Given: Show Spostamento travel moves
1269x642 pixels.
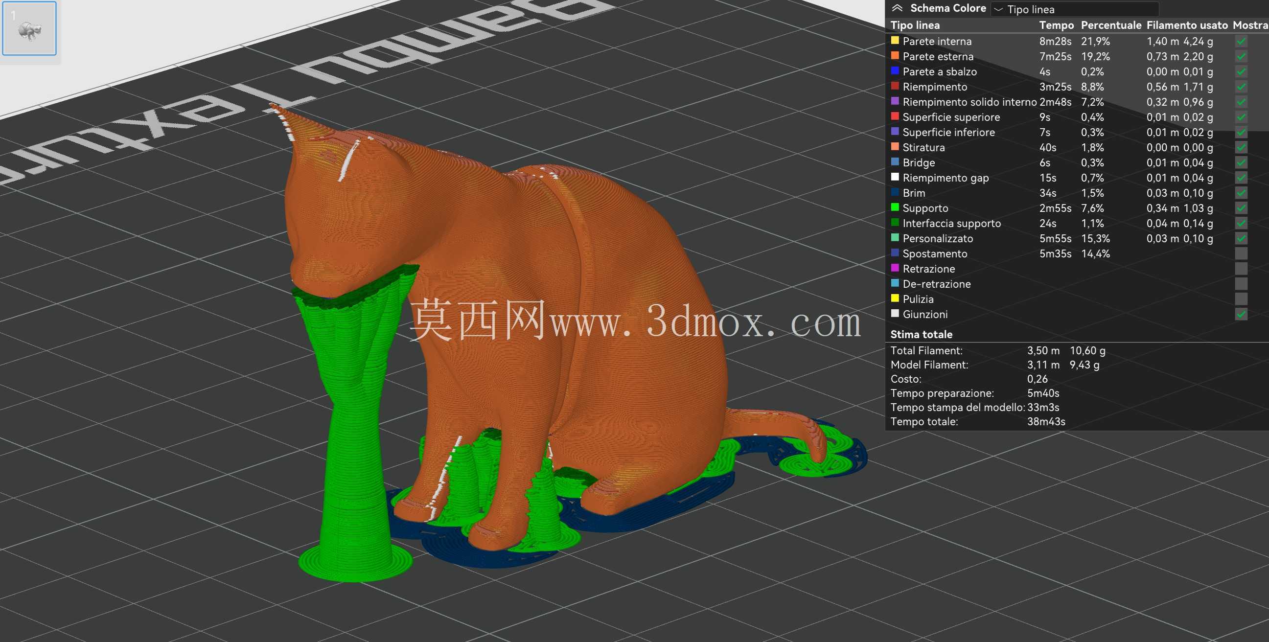Looking at the screenshot, I should click(1241, 254).
